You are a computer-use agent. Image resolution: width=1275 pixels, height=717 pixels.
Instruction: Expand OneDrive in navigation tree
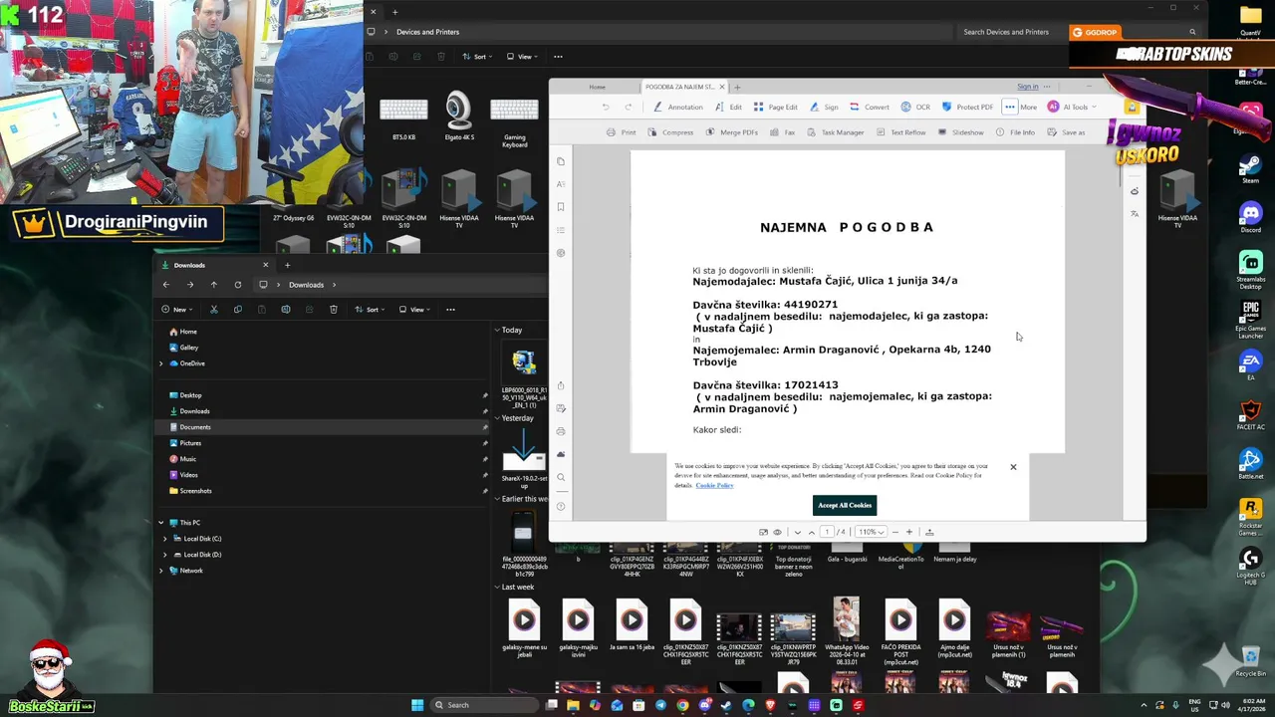tap(161, 363)
